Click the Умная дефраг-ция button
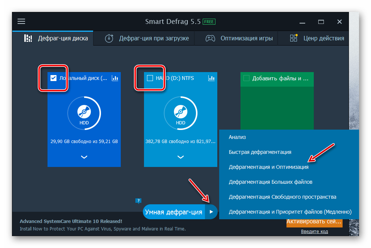Viewport: 371px width, 248px height. [x=174, y=212]
